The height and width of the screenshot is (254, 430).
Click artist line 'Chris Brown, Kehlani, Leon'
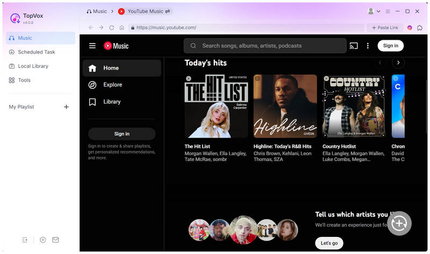tap(283, 154)
